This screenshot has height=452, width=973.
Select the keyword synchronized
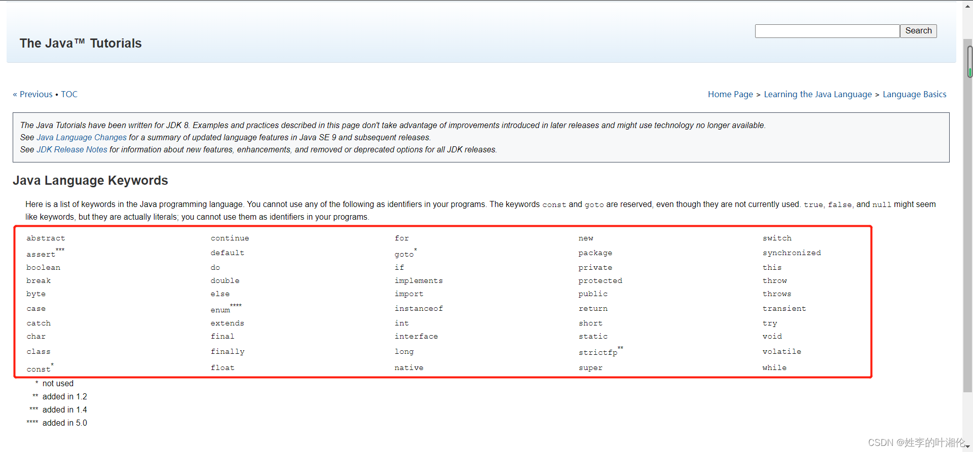click(792, 253)
